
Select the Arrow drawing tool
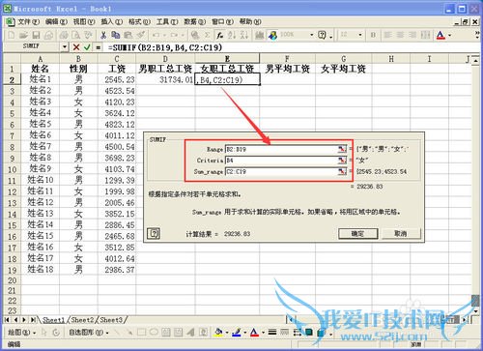click(x=129, y=332)
